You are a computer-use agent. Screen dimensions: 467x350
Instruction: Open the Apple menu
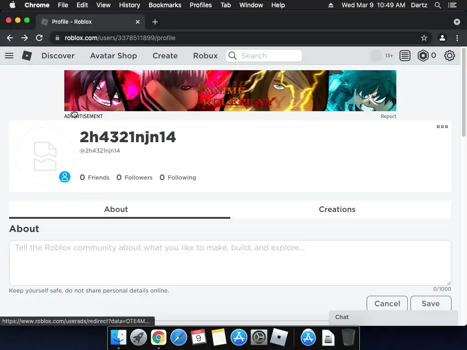pyautogui.click(x=12, y=5)
